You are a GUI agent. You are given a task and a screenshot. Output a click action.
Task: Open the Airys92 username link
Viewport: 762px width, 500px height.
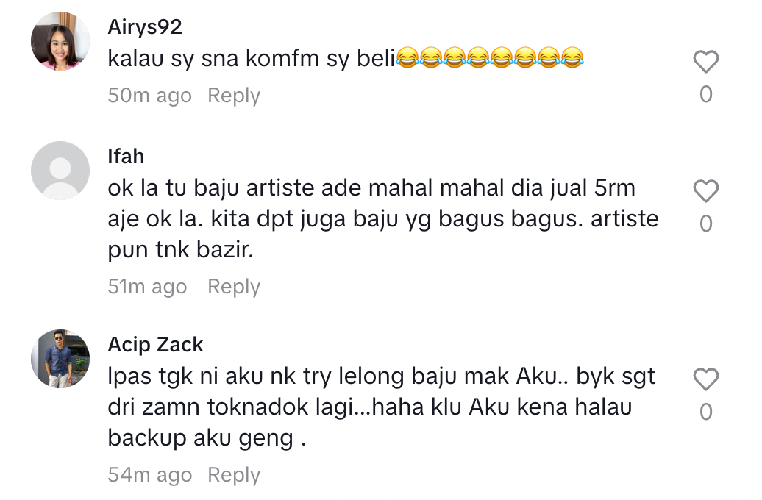click(145, 27)
